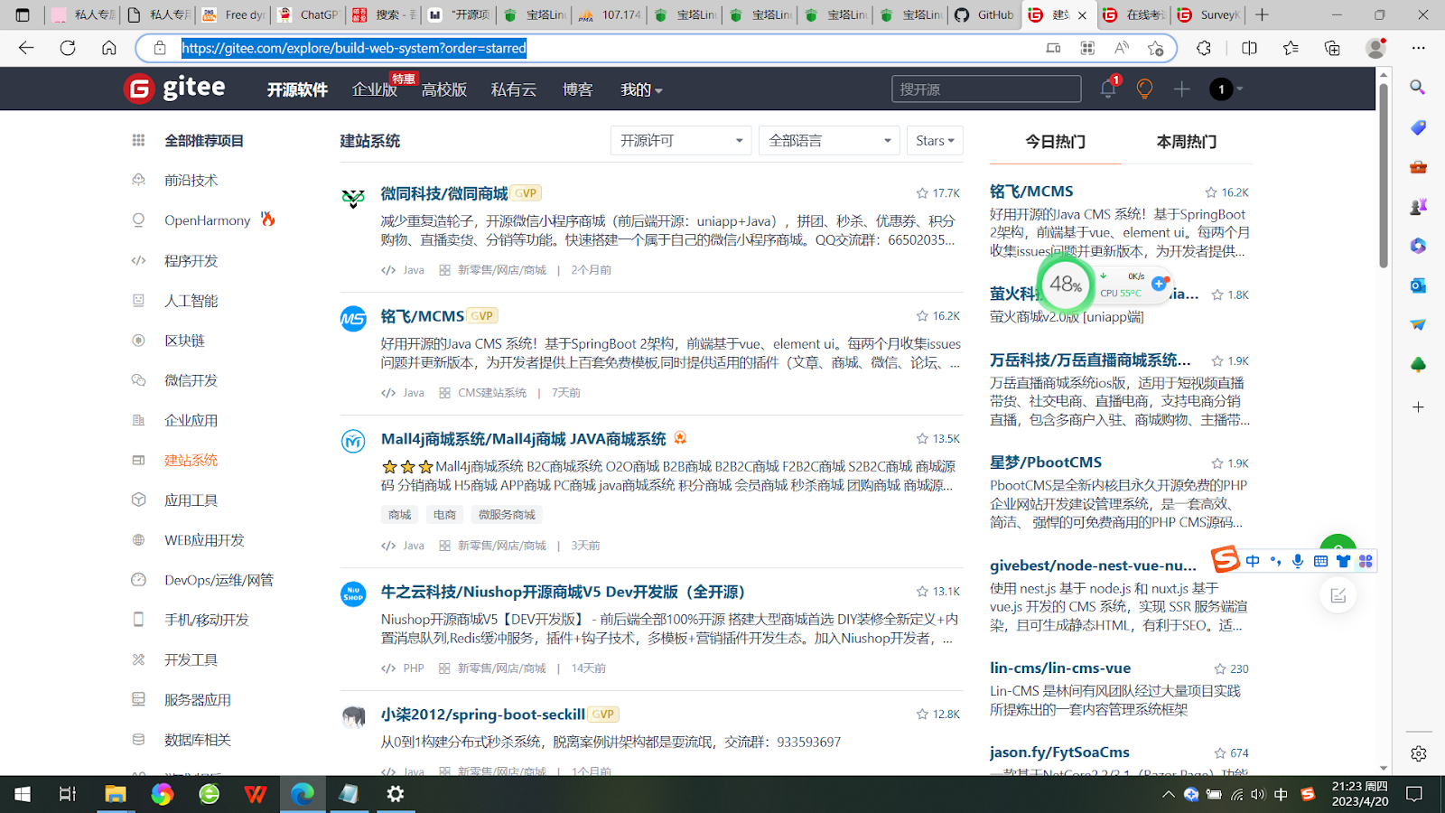Expand the 我的 menu
This screenshot has height=813, width=1445.
(x=641, y=89)
